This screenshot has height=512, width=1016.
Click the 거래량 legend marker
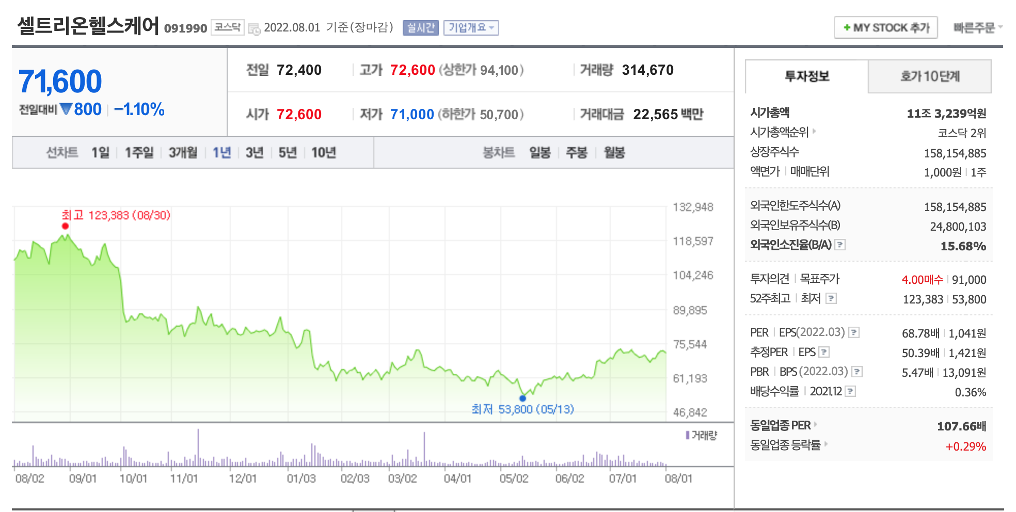[x=688, y=435]
